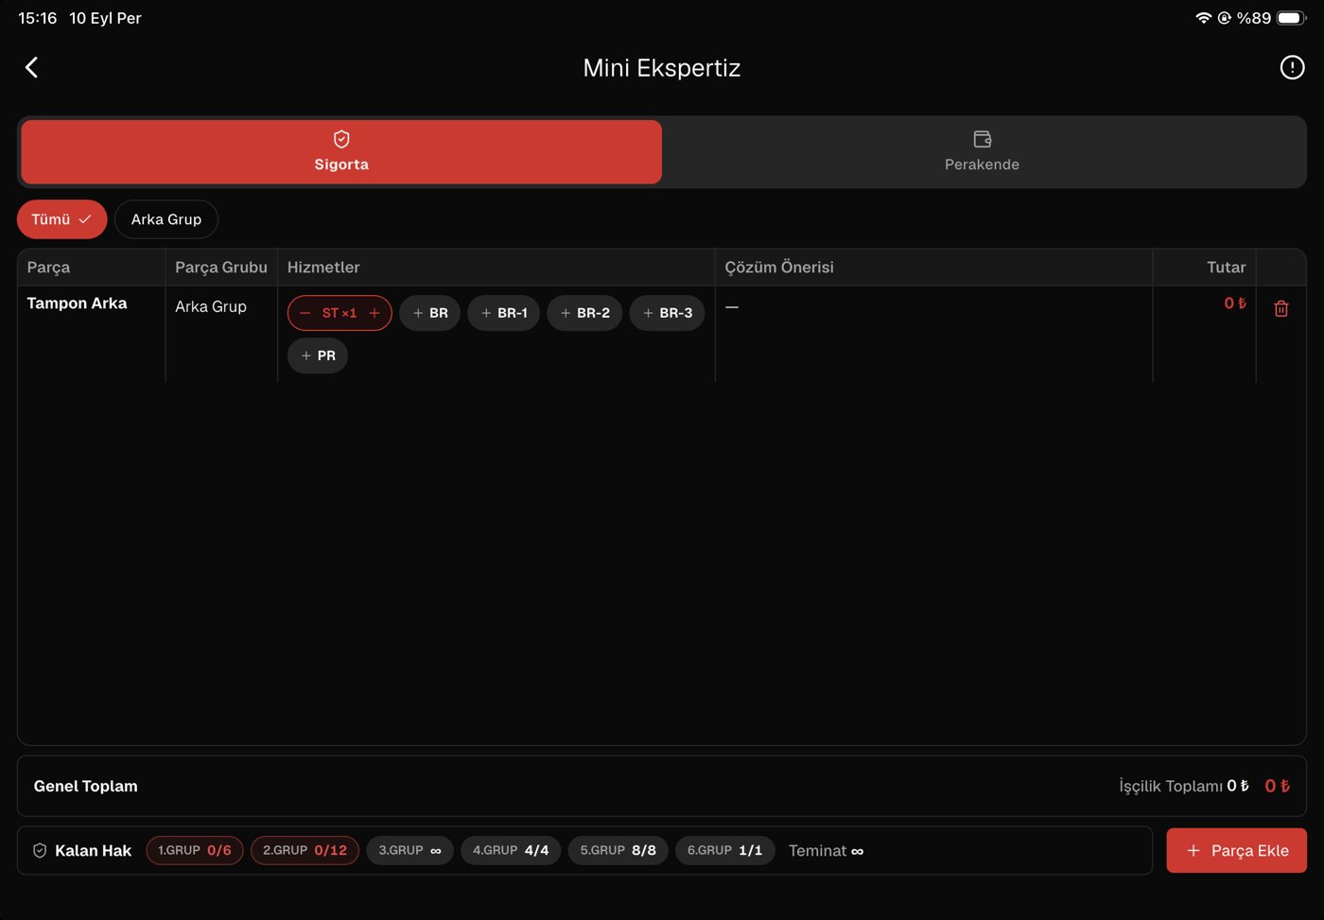Image resolution: width=1324 pixels, height=920 pixels.
Task: Click the Parça Ekle button
Action: 1236,850
